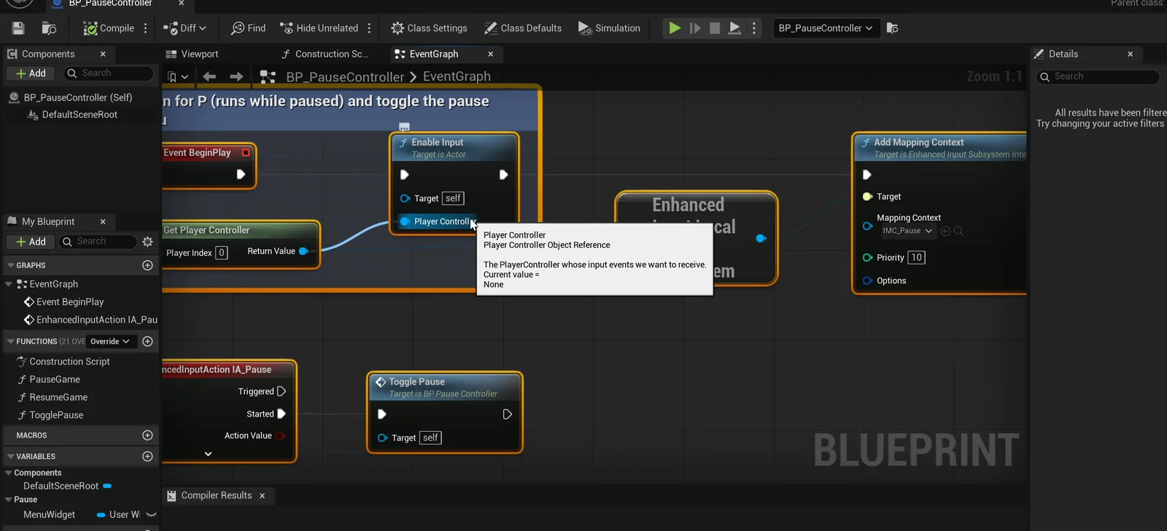Click the Priority value field showing 10
Screen dimensions: 1167x531
point(916,258)
